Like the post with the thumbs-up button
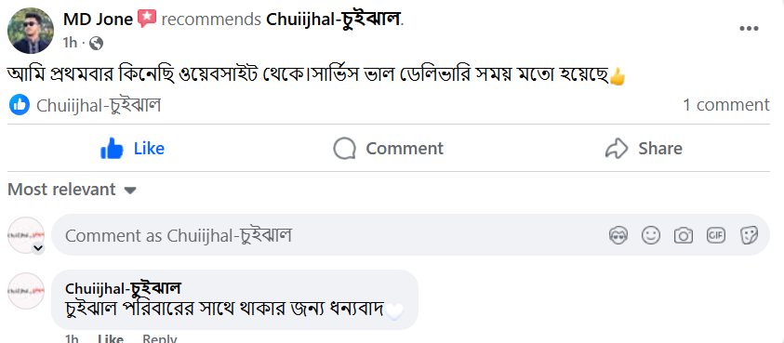The height and width of the screenshot is (343, 784). [x=133, y=149]
